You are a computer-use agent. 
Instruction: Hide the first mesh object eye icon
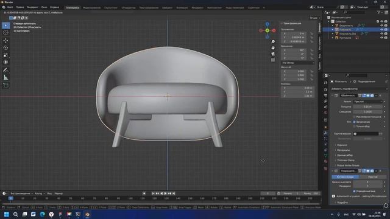(382, 26)
